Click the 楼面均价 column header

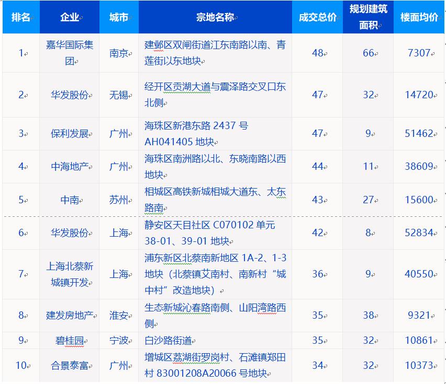pos(419,17)
